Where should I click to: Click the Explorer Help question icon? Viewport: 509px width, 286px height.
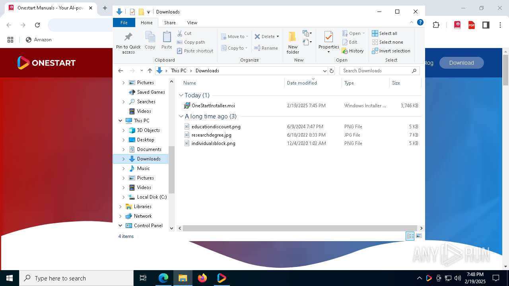coord(420,23)
